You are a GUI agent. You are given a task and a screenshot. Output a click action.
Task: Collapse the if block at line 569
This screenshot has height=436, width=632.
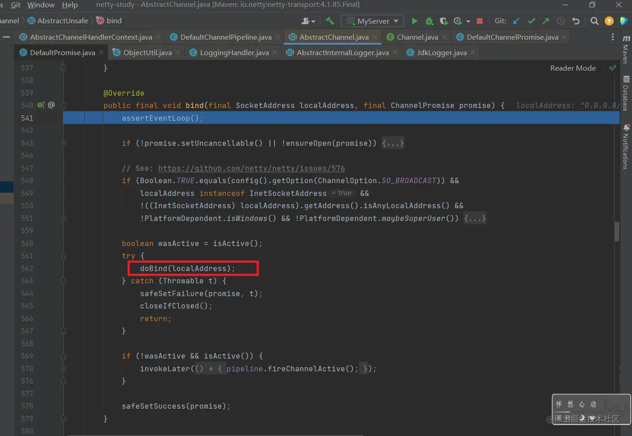[63, 356]
